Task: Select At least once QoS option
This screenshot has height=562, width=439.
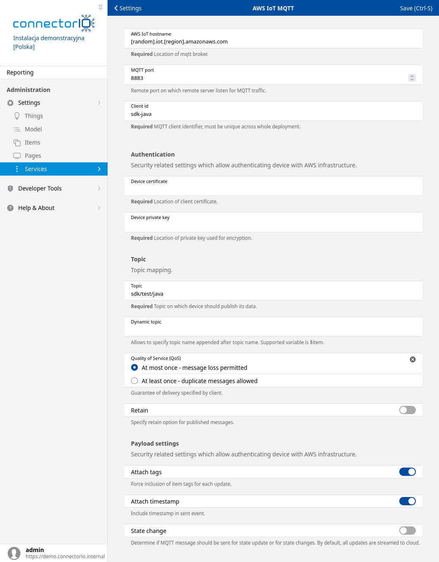Action: click(134, 381)
